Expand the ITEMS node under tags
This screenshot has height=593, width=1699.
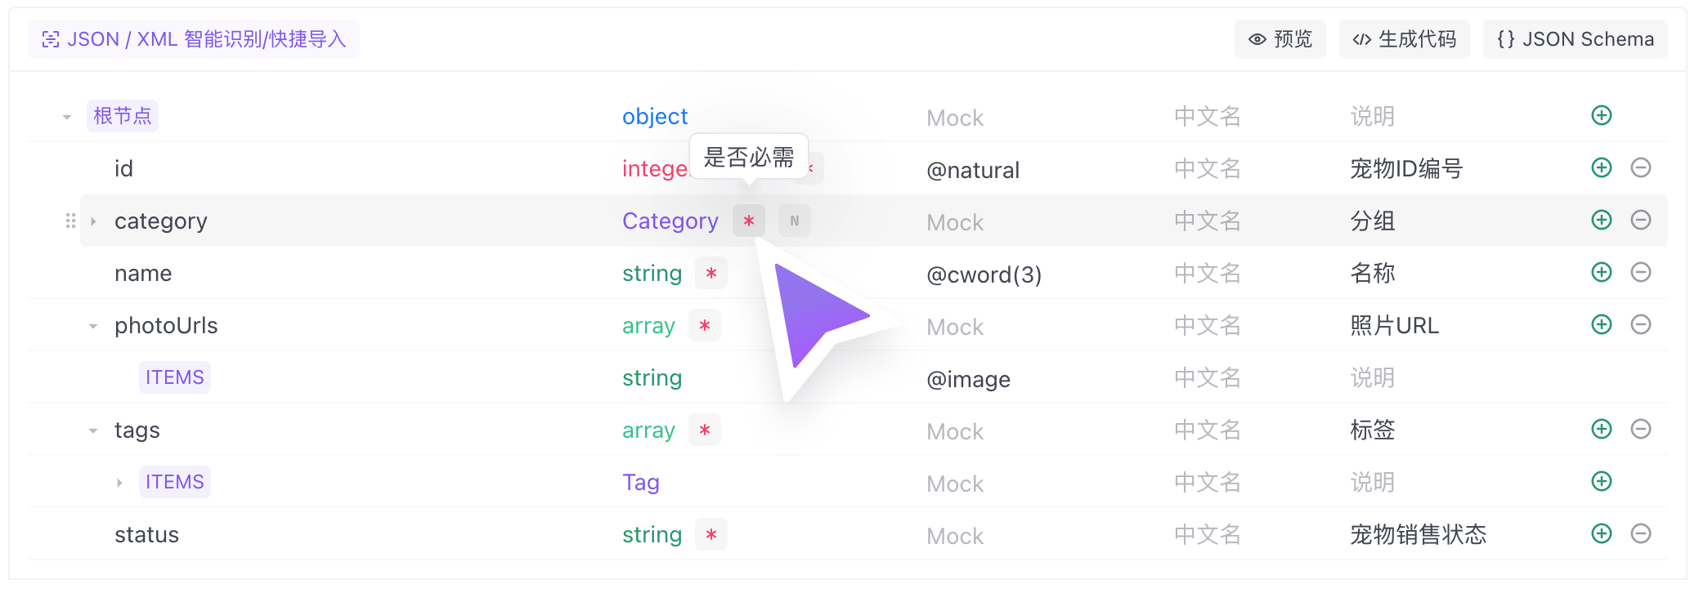coord(119,483)
